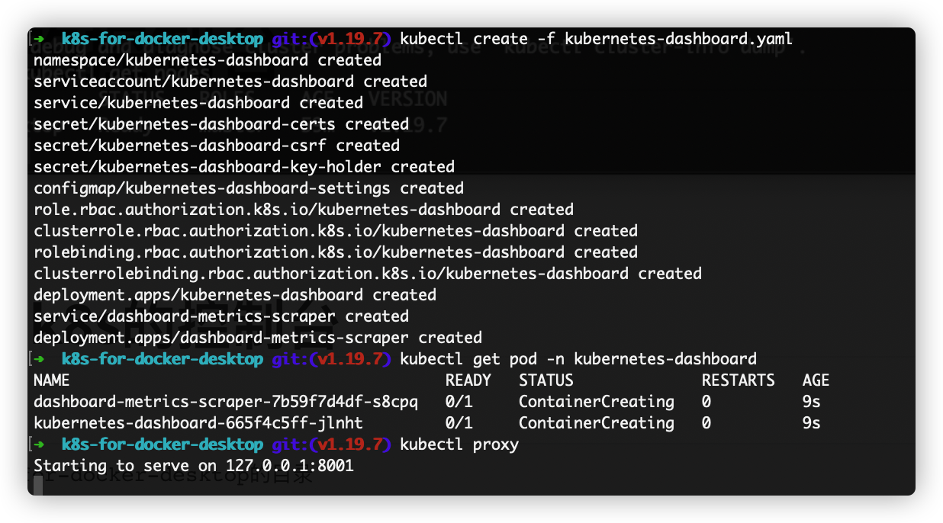943x523 pixels.
Task: Click the "deployment.apps/kubernetes-dashboard created" line
Action: point(234,294)
